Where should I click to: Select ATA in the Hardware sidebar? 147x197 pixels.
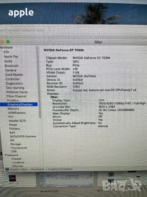(6, 52)
